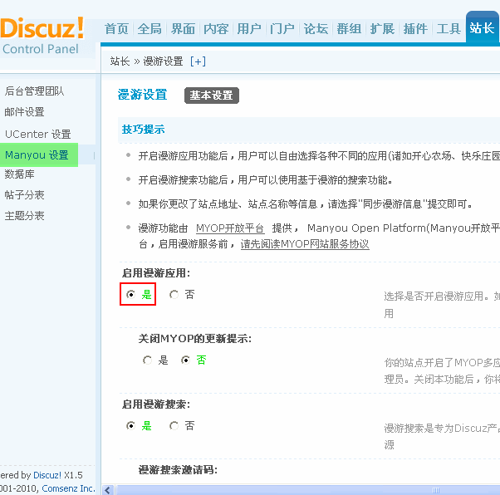This screenshot has width=500, height=495.
Task: Open the 全局 top navigation menu
Action: pyautogui.click(x=150, y=29)
